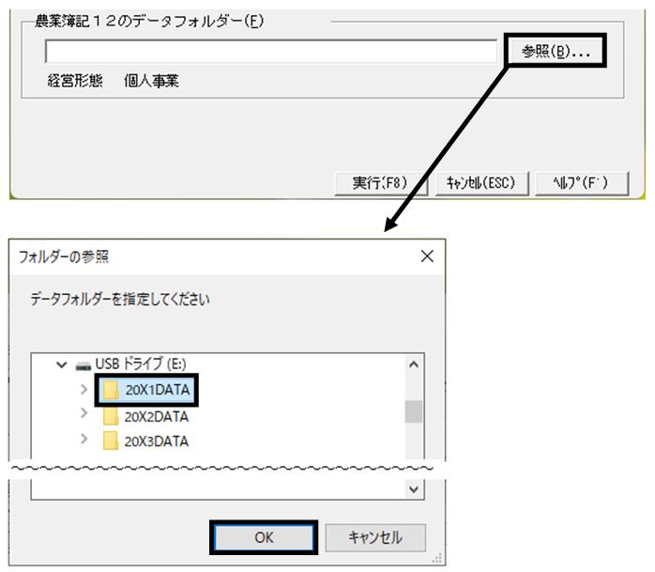
Task: Select the 20X2DATA folder name
Action: [157, 416]
